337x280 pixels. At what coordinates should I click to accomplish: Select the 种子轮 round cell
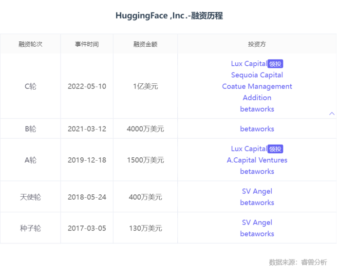point(31,228)
